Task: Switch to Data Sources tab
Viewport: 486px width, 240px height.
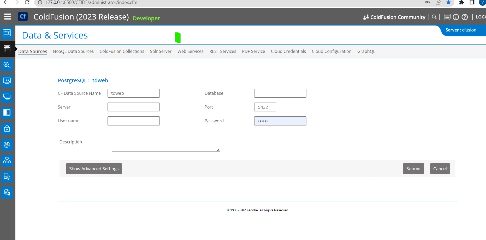Action: 33,52
